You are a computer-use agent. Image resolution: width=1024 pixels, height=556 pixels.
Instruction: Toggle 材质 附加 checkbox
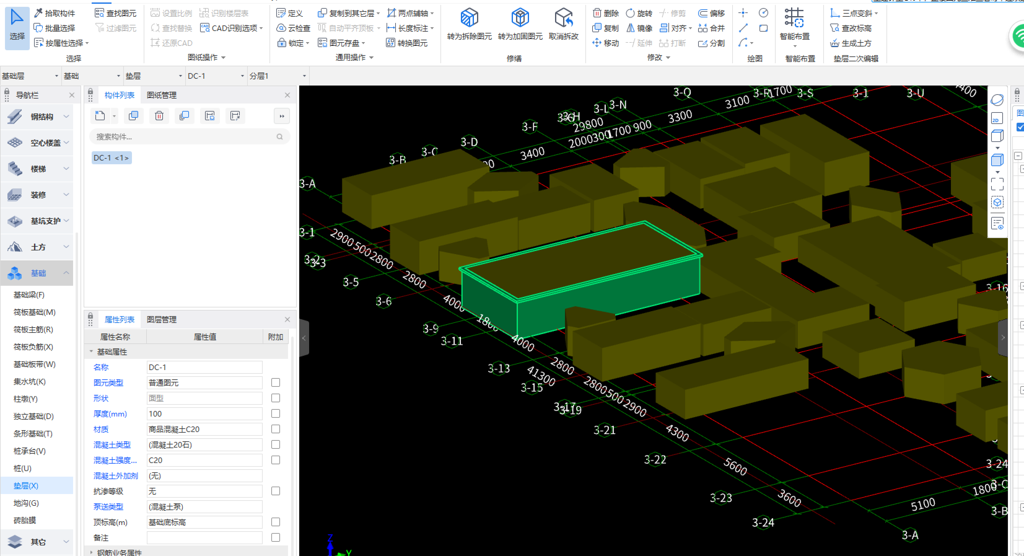(x=275, y=429)
